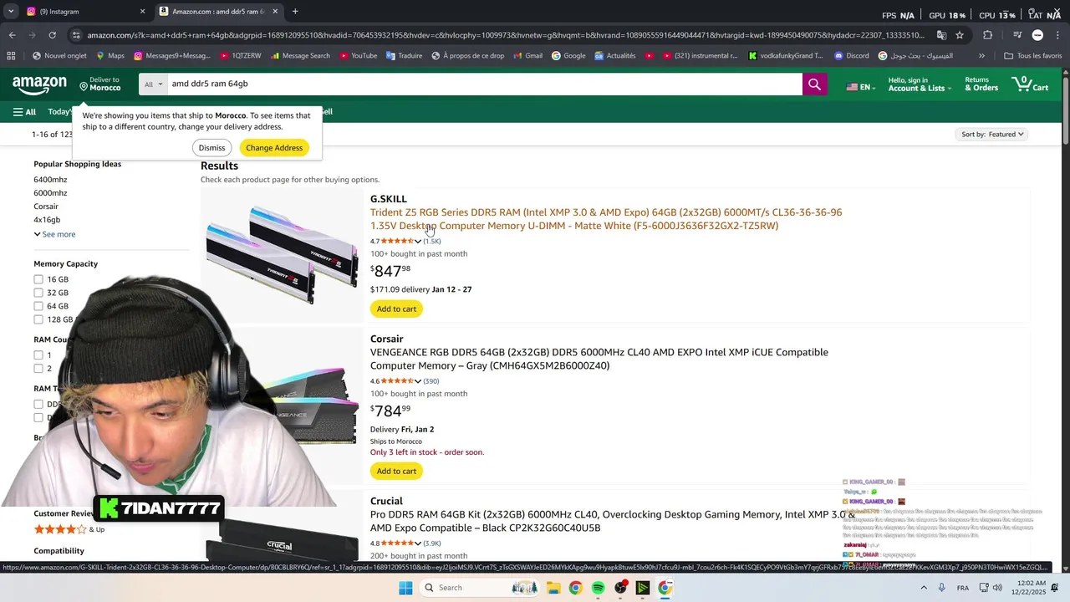This screenshot has height=602, width=1070.
Task: Open Account & Lists dropdown
Action: click(x=920, y=84)
